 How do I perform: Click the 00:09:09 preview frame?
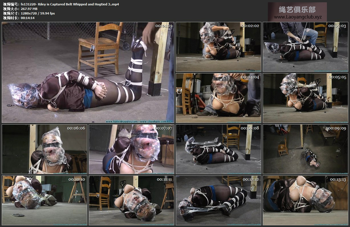click(305, 149)
